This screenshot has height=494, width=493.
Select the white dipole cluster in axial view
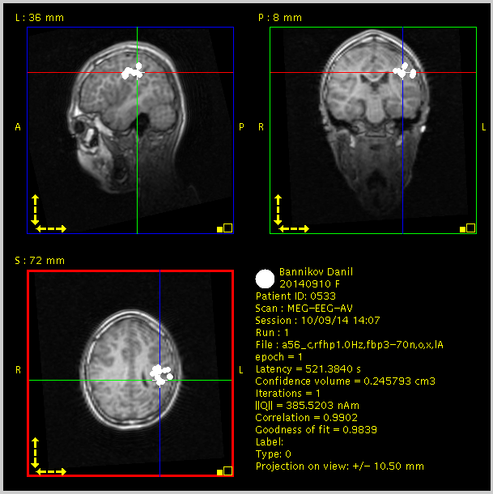(161, 375)
